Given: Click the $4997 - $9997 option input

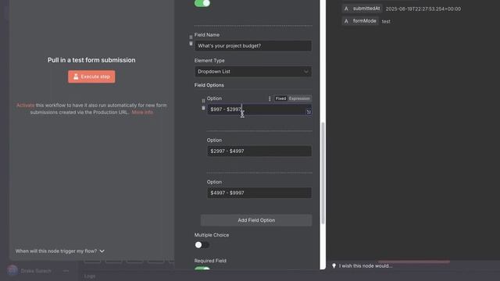Looking at the screenshot, I should [259, 193].
